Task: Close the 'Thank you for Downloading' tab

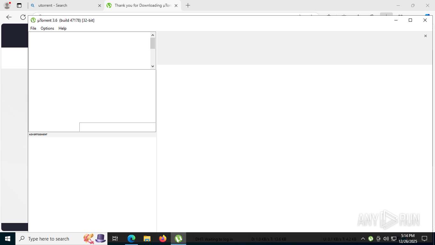Action: coord(176,5)
